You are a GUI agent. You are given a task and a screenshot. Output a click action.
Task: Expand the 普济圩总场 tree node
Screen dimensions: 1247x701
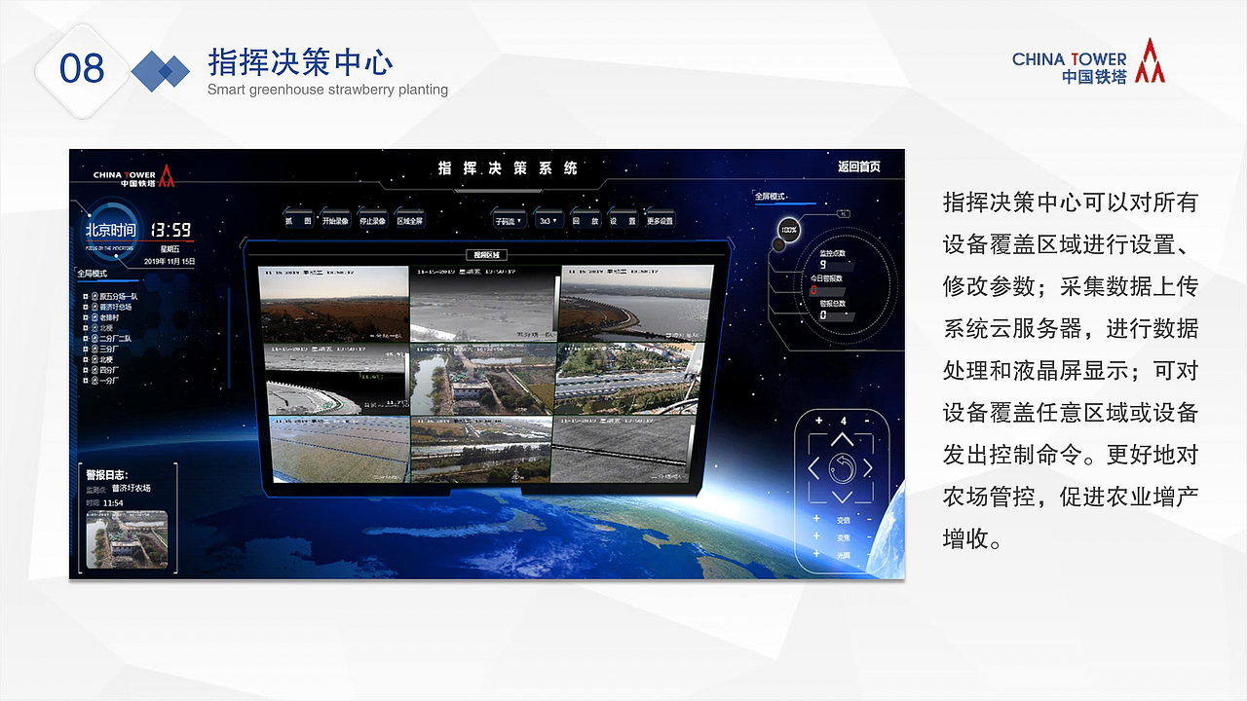86,307
